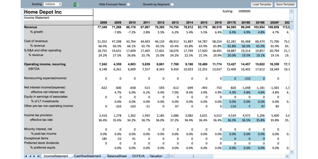Open the Valuation tab
Image resolution: width=318 pixels, height=159 pixels.
pyautogui.click(x=156, y=156)
